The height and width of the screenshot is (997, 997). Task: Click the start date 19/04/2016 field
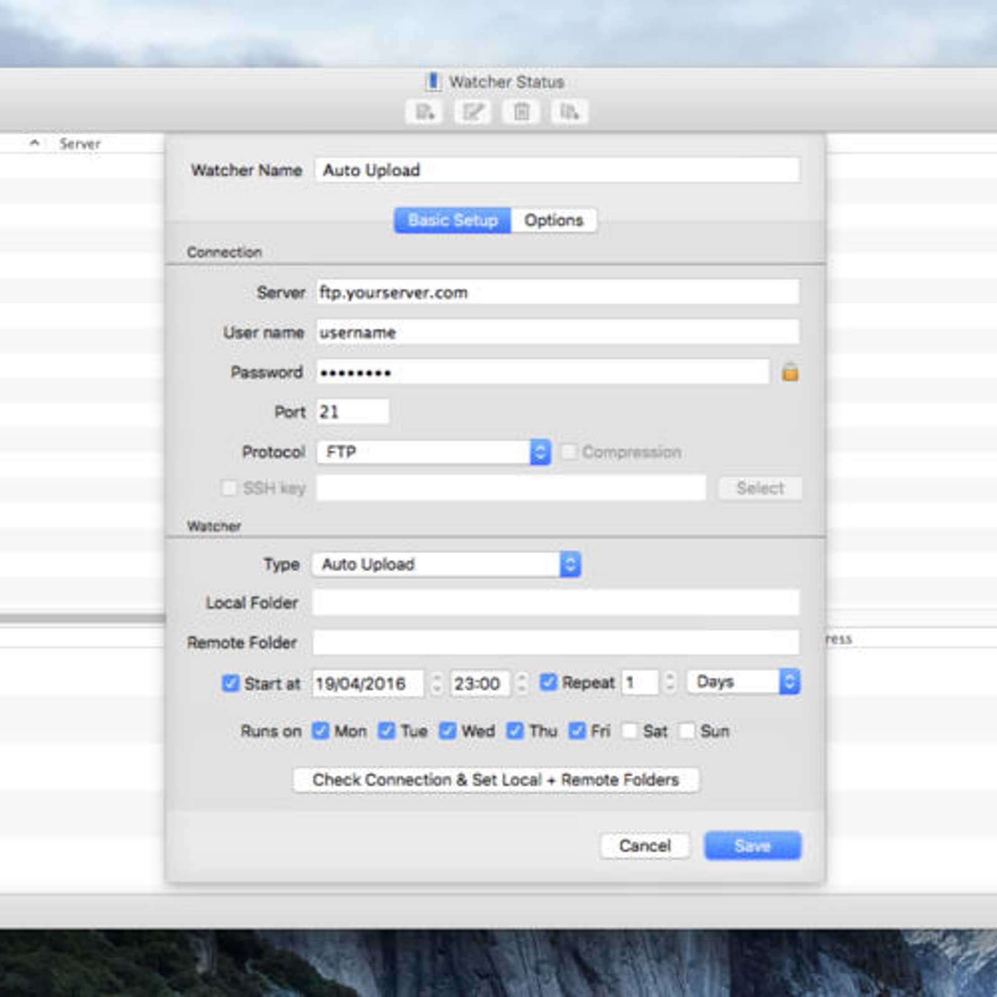(x=368, y=683)
